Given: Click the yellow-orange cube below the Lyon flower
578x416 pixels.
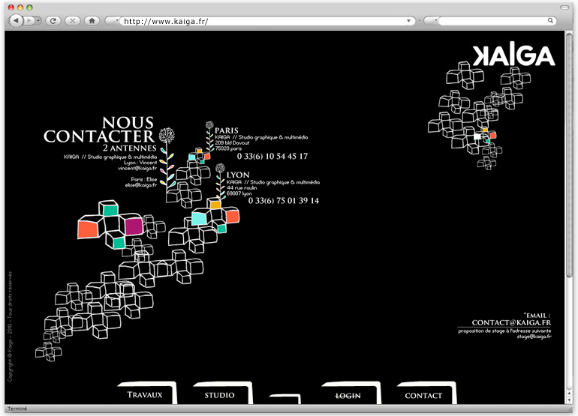Looking at the screenshot, I should (215, 205).
